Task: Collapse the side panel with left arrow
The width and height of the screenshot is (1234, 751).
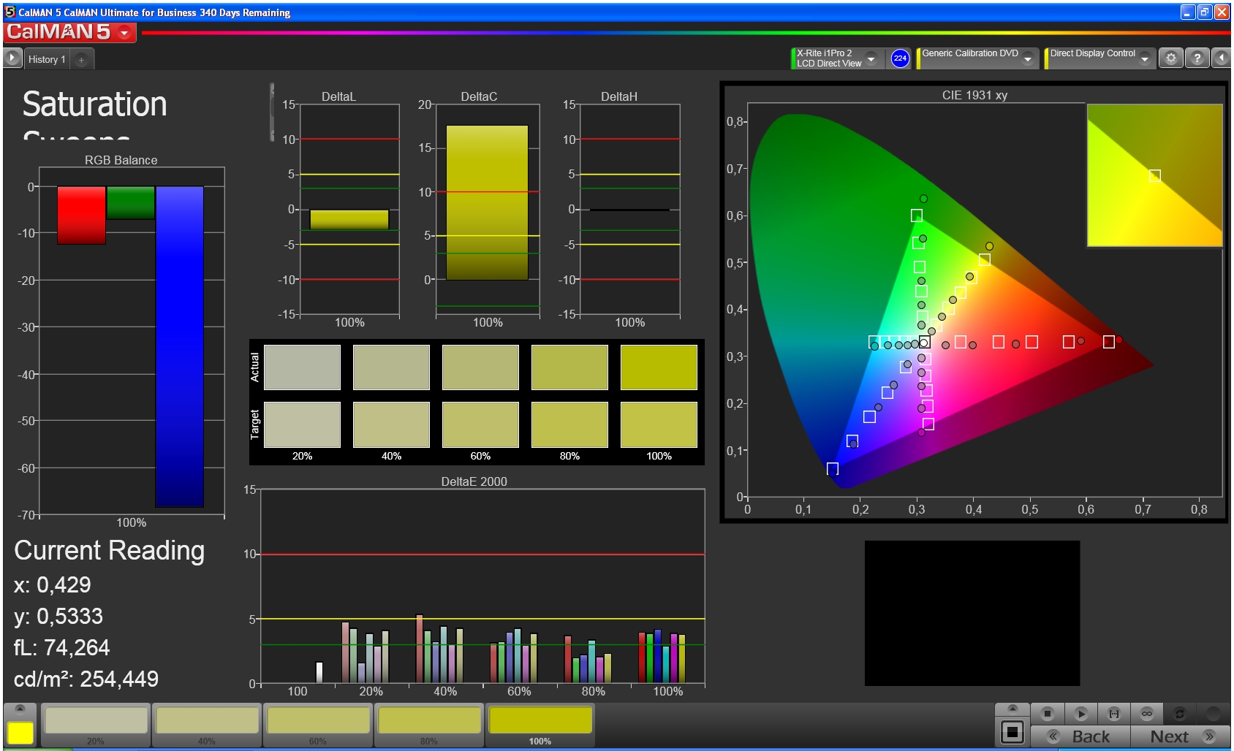Action: click(x=1222, y=58)
